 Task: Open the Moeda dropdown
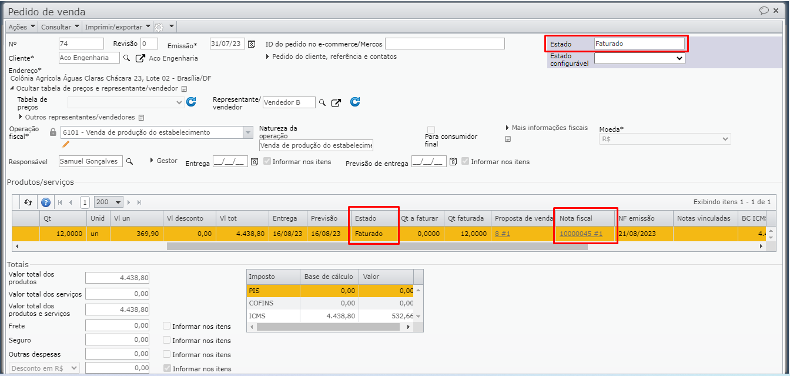click(665, 139)
